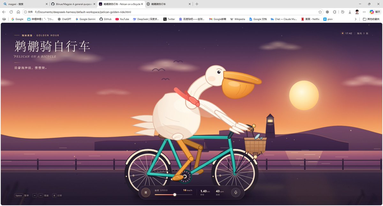The height and width of the screenshot is (206, 383).
Task: Open a new browser tab
Action: [x=197, y=4]
